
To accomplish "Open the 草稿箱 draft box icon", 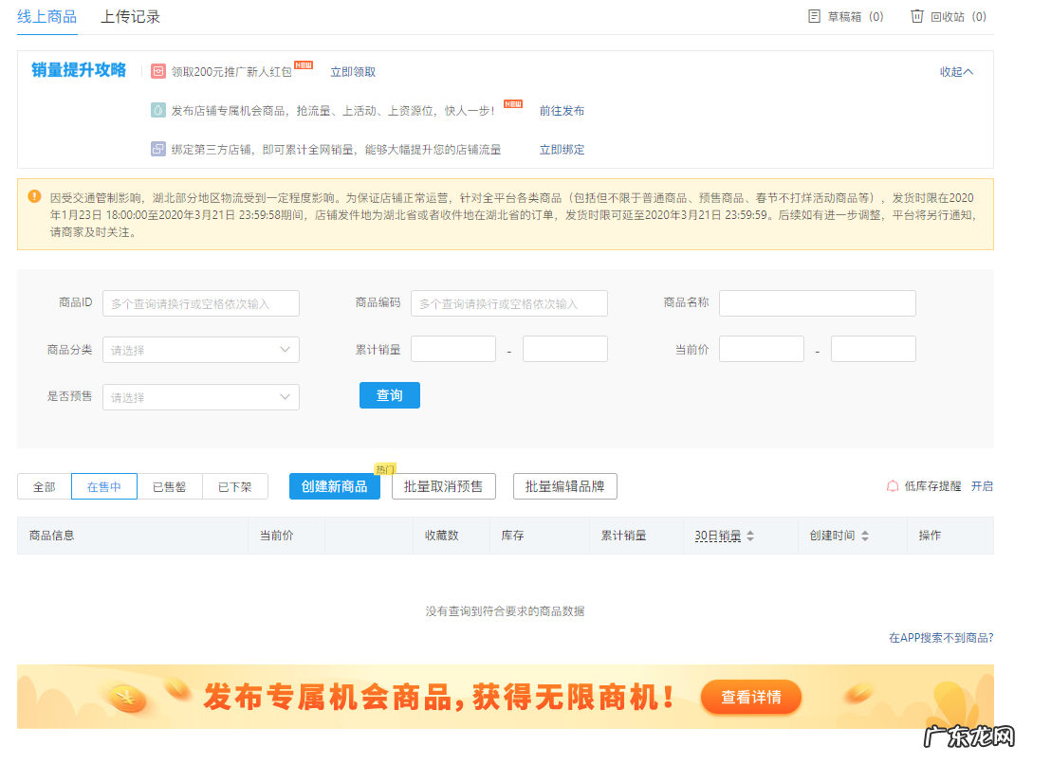I will pos(813,16).
